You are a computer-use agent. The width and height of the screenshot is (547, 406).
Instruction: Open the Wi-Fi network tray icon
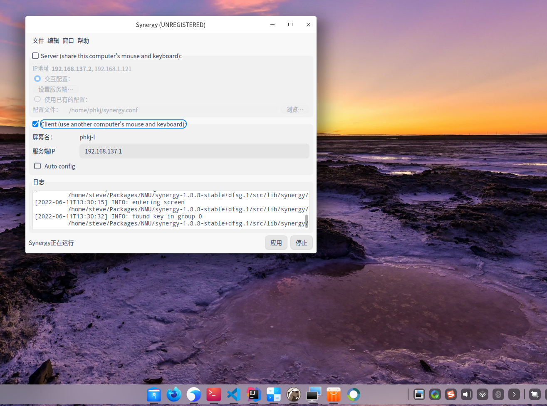point(483,394)
